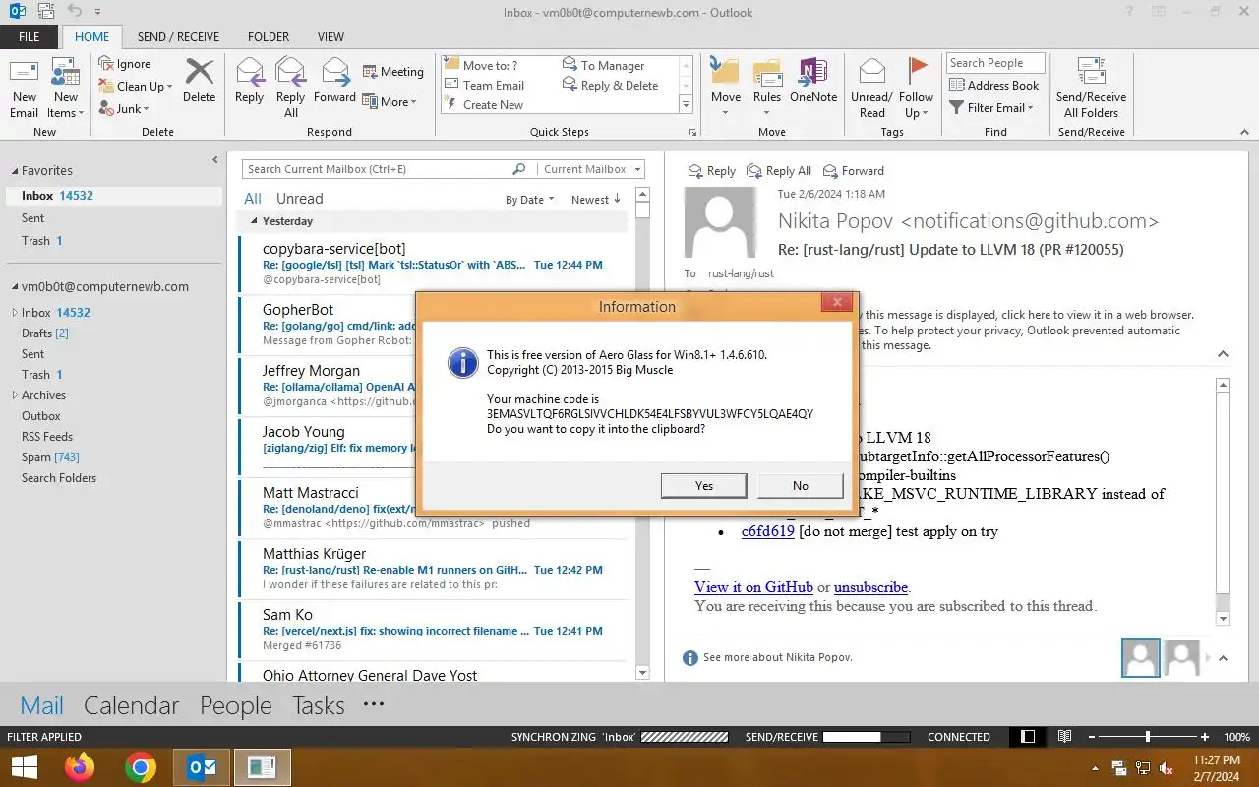Click Forward in the ribbon
The image size is (1259, 787).
(x=334, y=81)
